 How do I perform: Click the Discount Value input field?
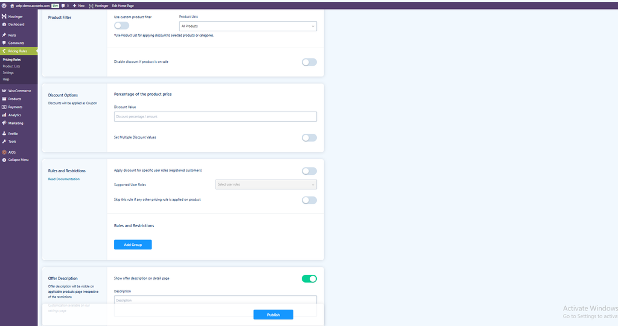tap(215, 116)
